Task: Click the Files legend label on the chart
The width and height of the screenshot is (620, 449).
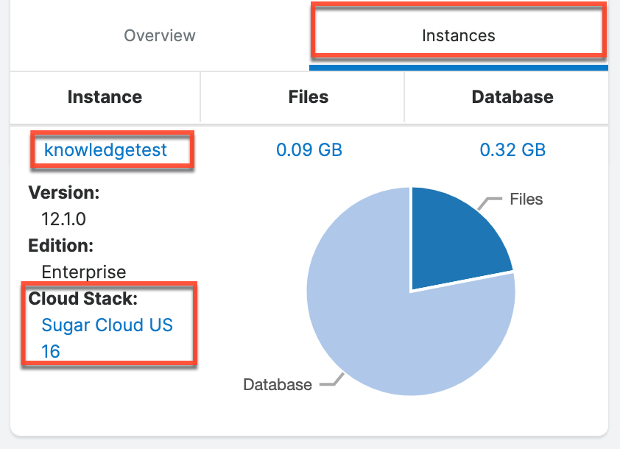Action: [525, 199]
